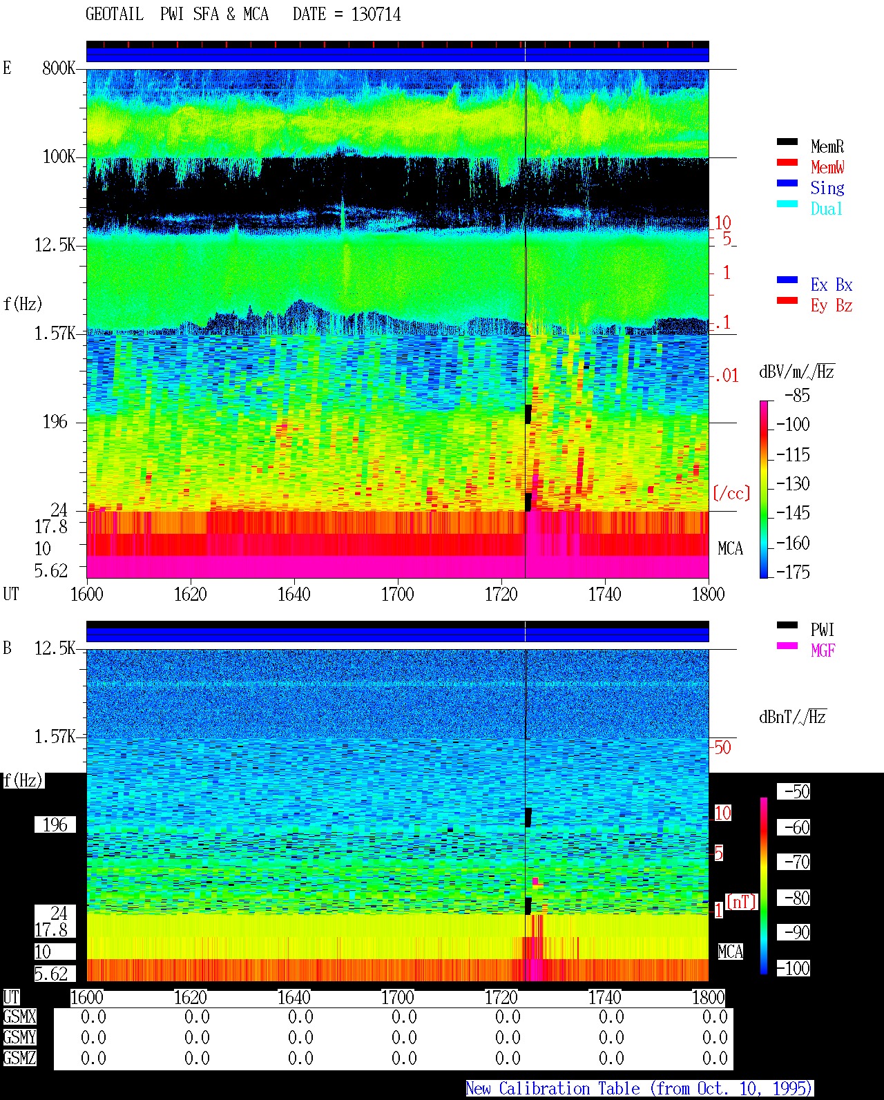This screenshot has height=1100, width=884.
Task: Click the MCA label beside B panel
Action: click(x=730, y=952)
